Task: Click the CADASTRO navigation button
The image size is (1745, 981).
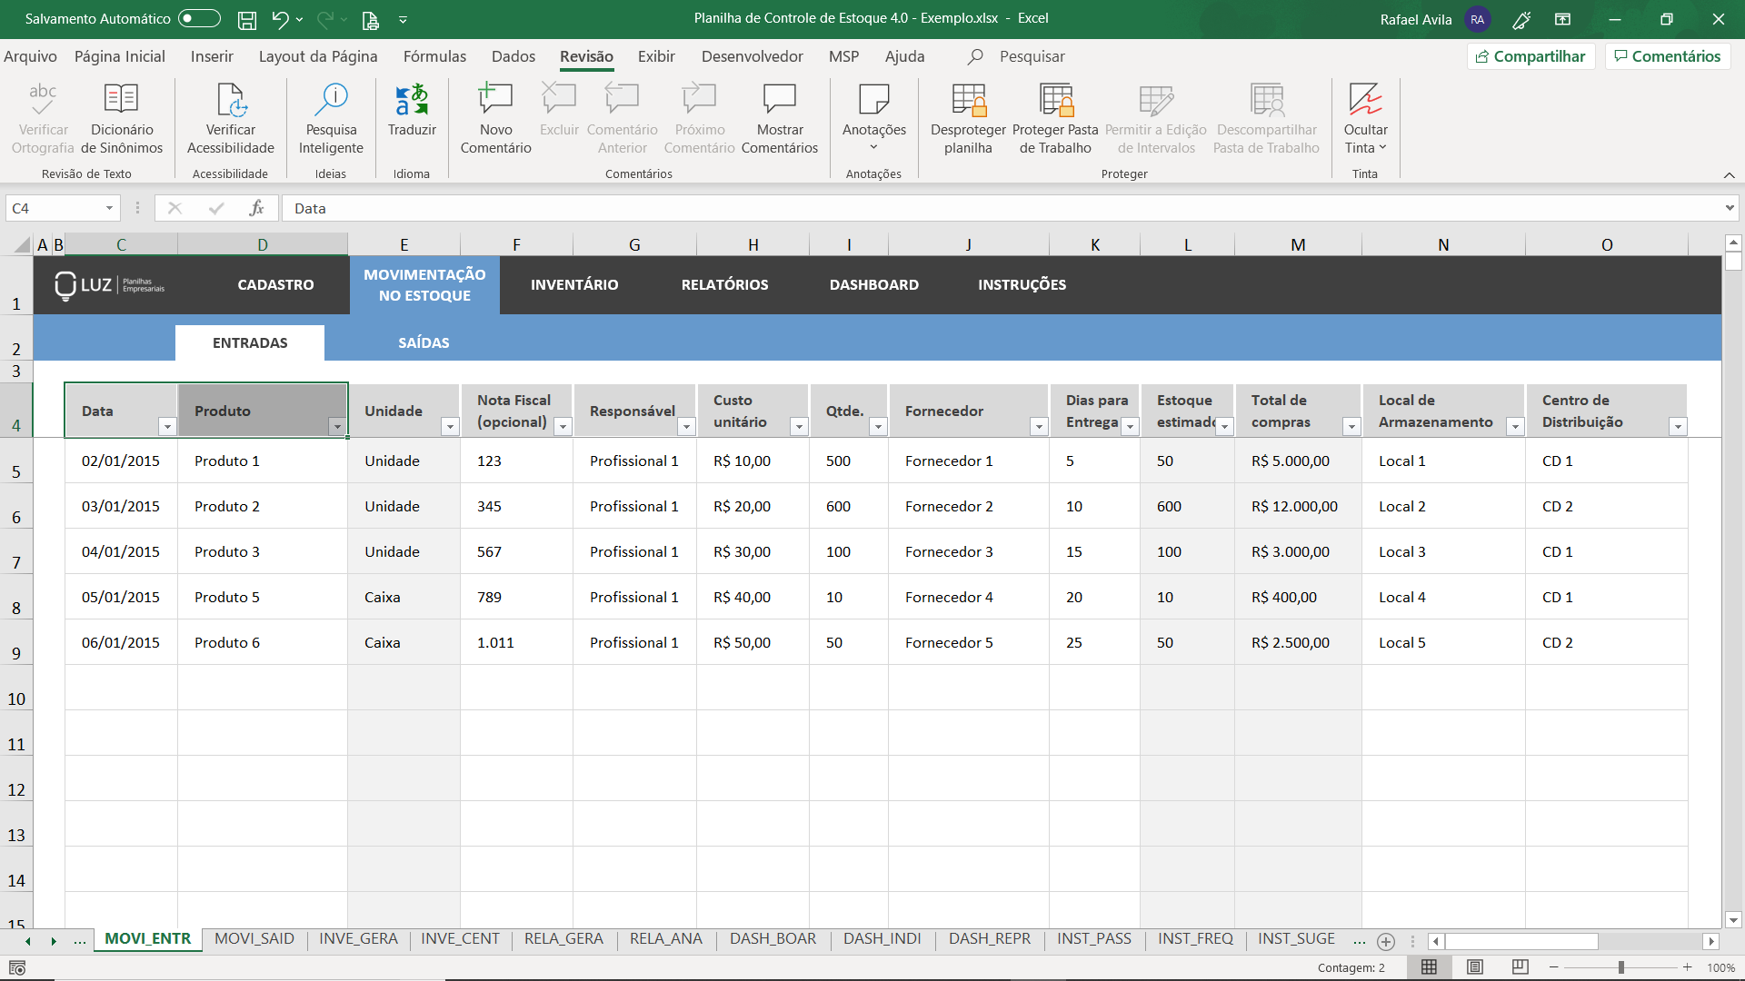Action: coord(275,284)
